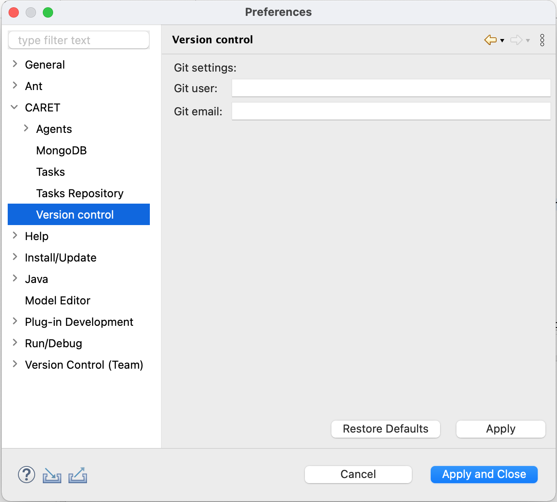The image size is (557, 502).
Task: Click Restore Defaults
Action: [x=385, y=429]
